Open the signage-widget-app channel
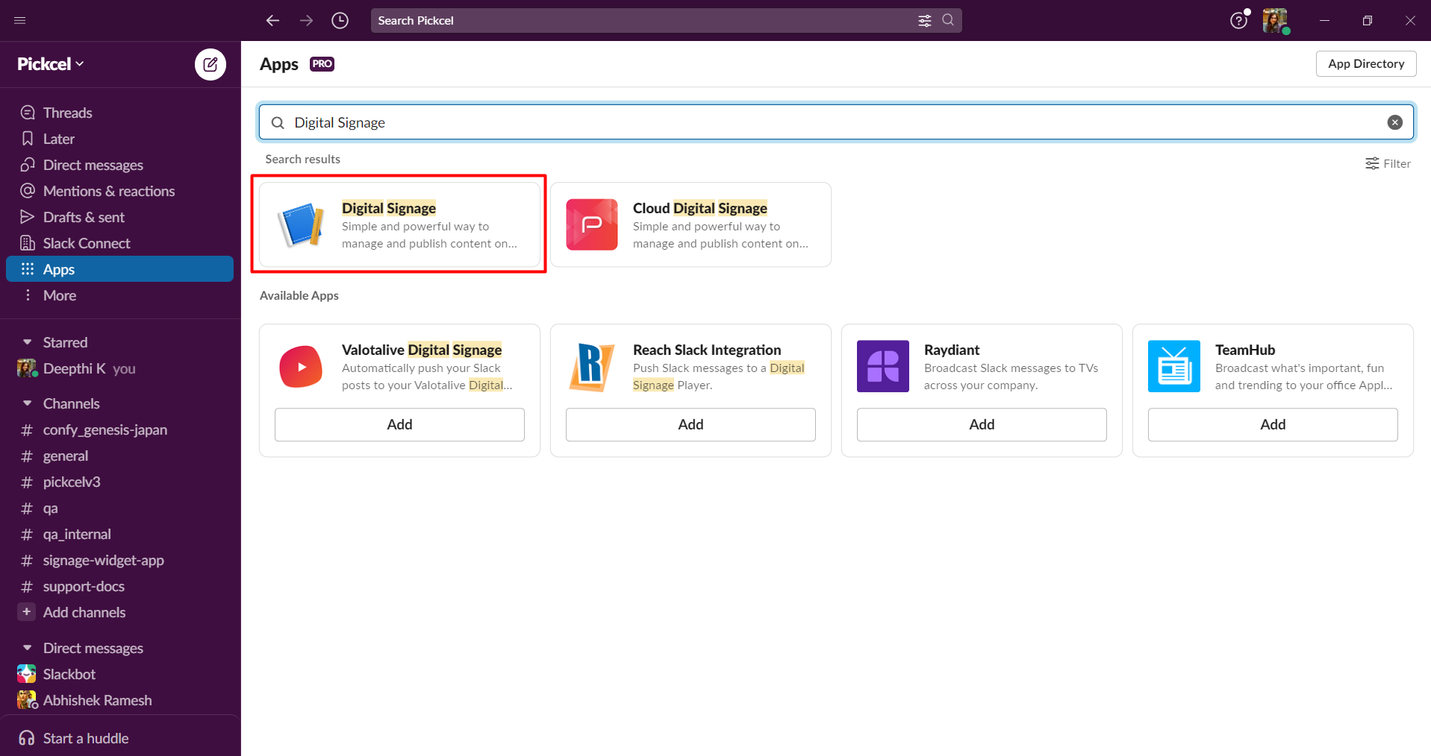The width and height of the screenshot is (1431, 756). tap(119, 560)
